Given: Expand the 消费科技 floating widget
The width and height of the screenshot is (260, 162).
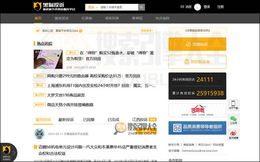Looking at the screenshot, I should coord(14,153).
